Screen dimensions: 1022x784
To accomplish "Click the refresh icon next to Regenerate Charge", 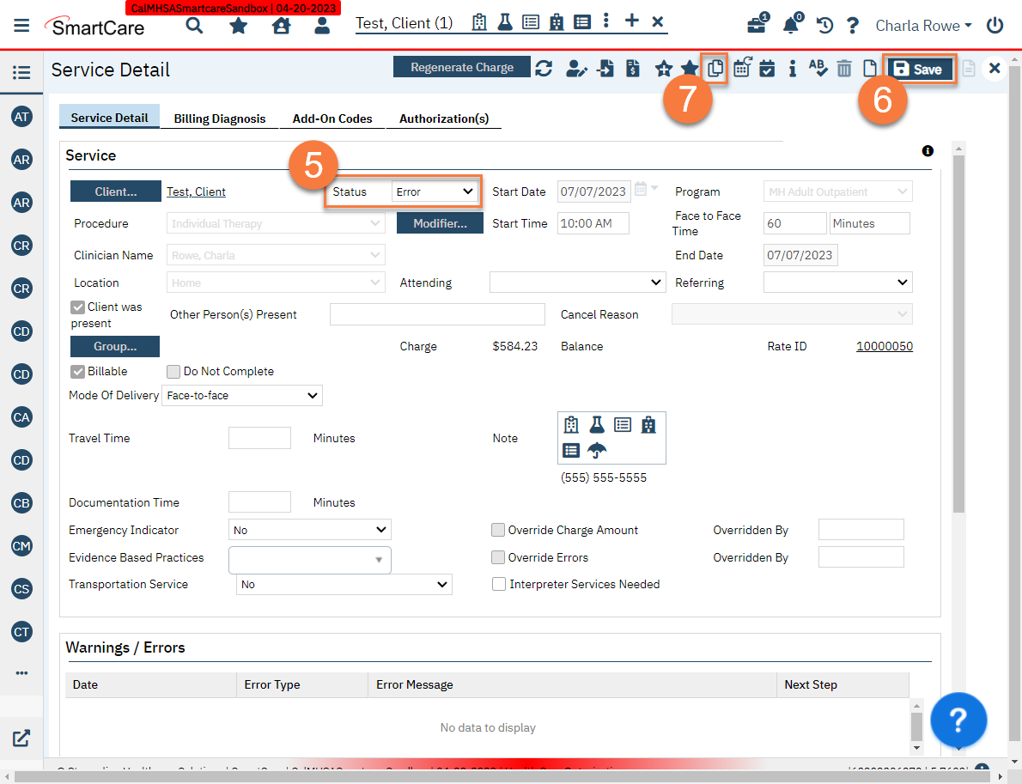I will [x=544, y=66].
